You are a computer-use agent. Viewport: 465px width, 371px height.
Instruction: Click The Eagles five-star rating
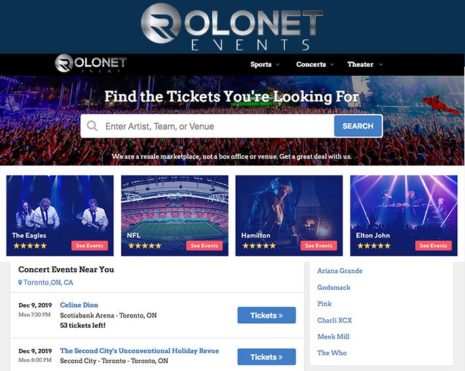coord(29,246)
